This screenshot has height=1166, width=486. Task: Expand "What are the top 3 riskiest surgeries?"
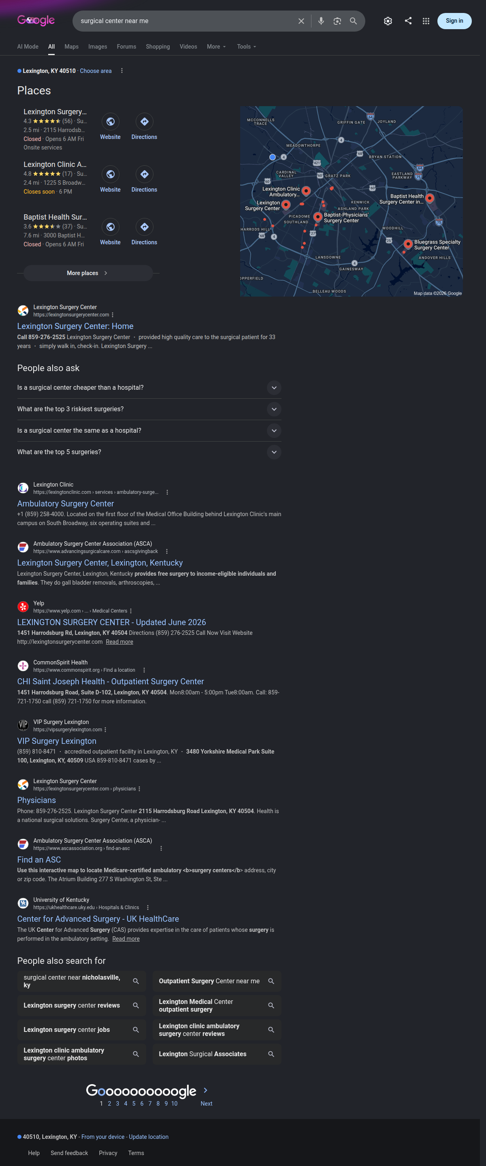[x=149, y=409]
